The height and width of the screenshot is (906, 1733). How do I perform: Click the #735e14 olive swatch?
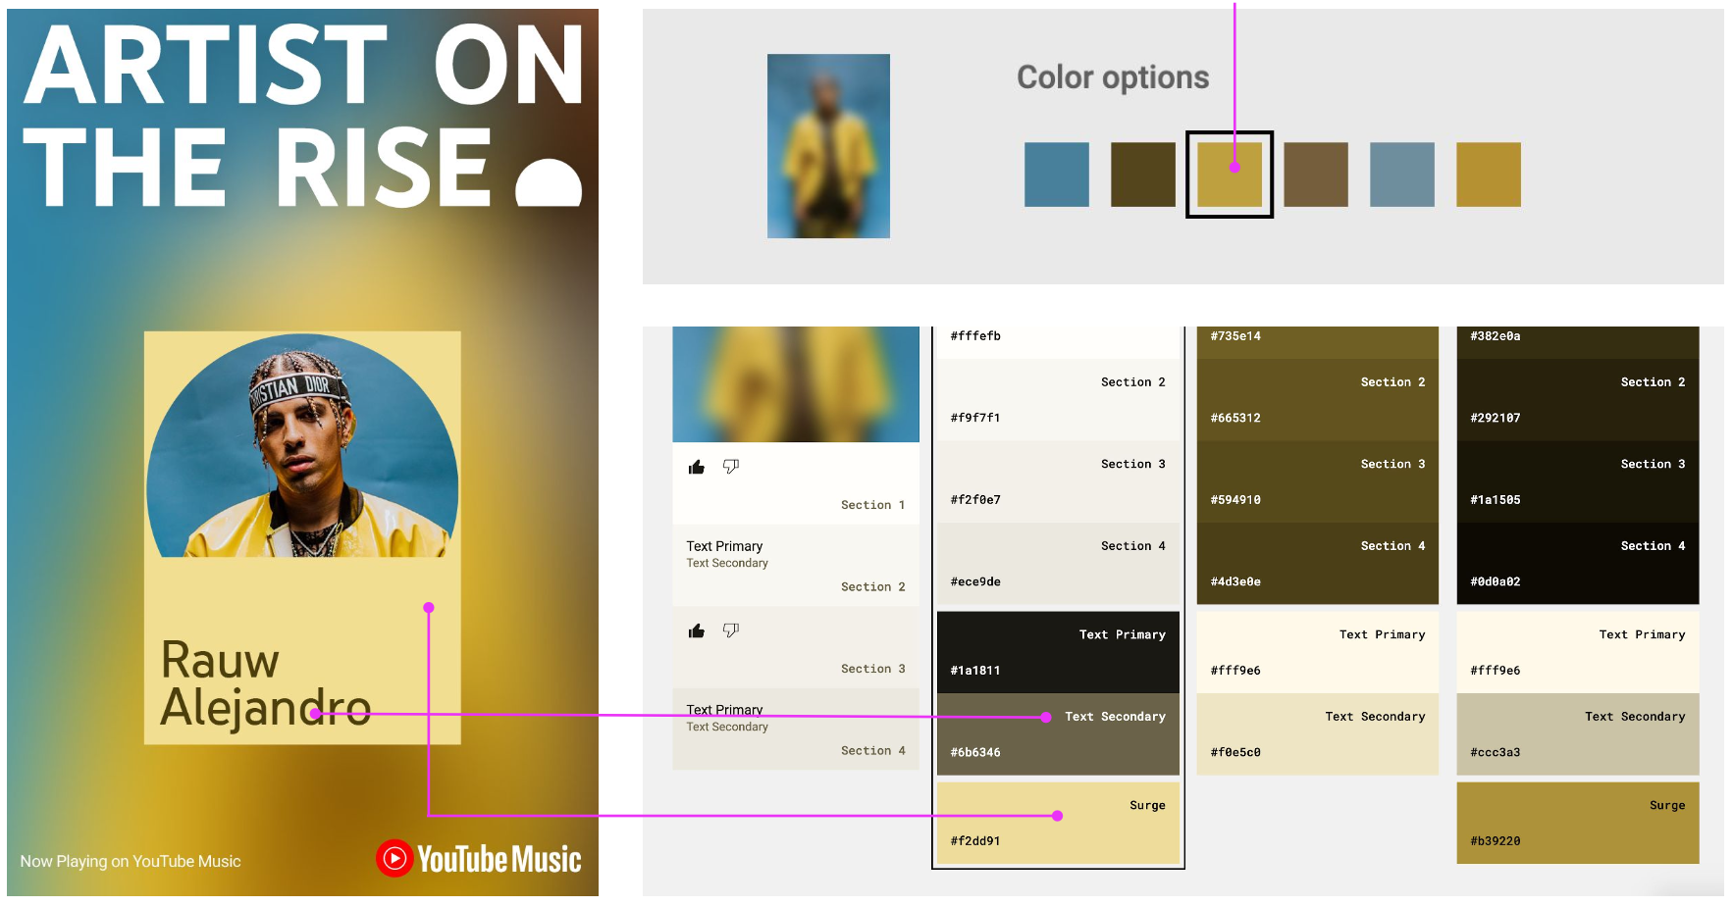click(x=1318, y=342)
